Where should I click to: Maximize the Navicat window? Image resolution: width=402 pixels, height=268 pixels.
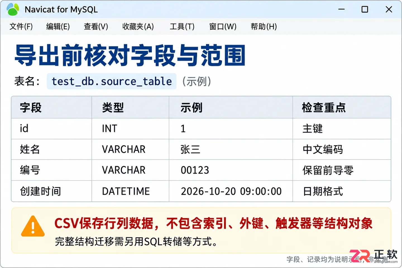pos(365,9)
